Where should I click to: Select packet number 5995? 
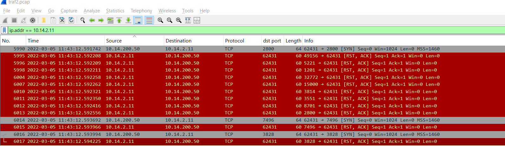pos(252,56)
